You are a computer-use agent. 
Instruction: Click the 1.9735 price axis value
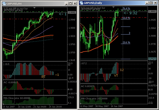(x=152, y=44)
